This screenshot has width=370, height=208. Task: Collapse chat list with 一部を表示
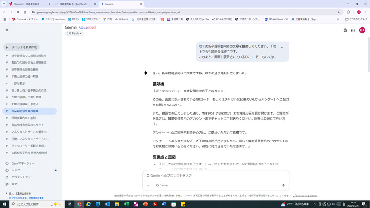tap(18, 83)
